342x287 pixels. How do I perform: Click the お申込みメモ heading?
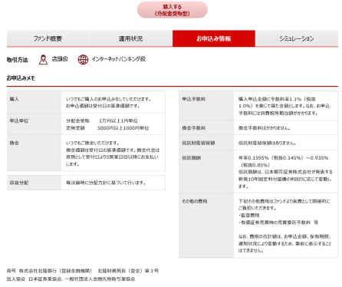(x=21, y=78)
